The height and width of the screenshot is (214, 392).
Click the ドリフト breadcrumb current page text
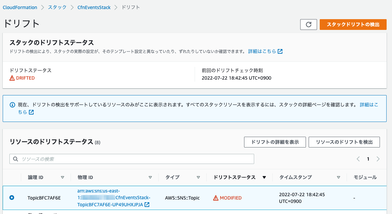click(x=130, y=7)
